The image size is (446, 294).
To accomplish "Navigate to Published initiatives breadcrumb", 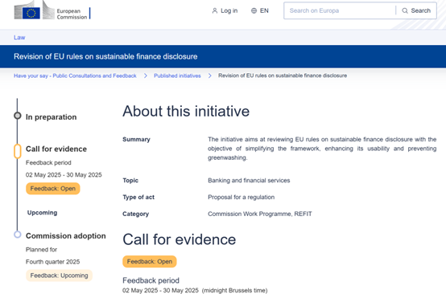I will coord(177,76).
